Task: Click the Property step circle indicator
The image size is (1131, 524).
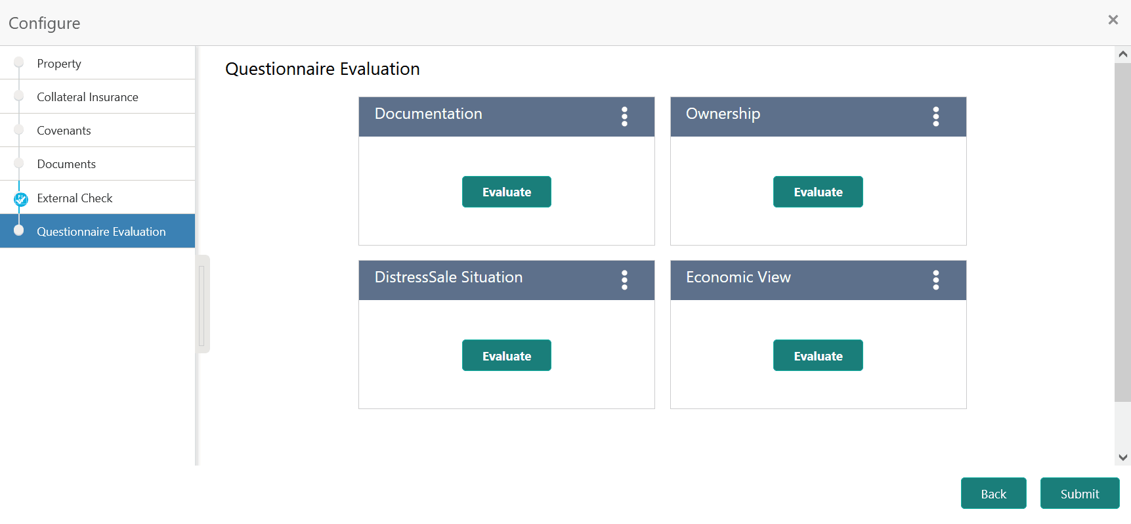Action: pos(20,62)
